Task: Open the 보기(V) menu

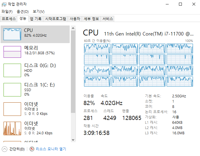Action: (39, 12)
